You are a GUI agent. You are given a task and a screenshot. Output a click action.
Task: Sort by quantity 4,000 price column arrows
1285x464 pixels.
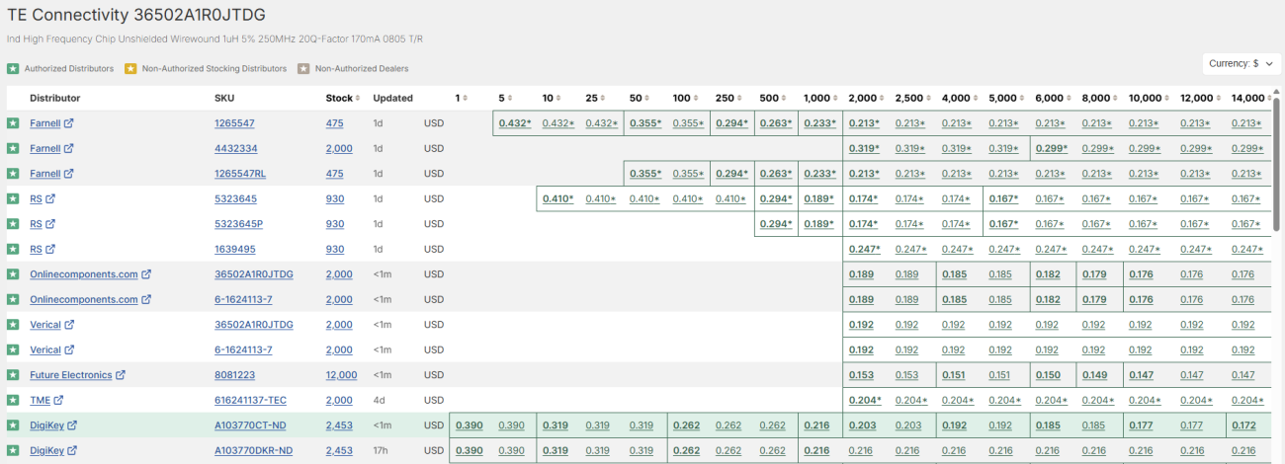pos(978,98)
